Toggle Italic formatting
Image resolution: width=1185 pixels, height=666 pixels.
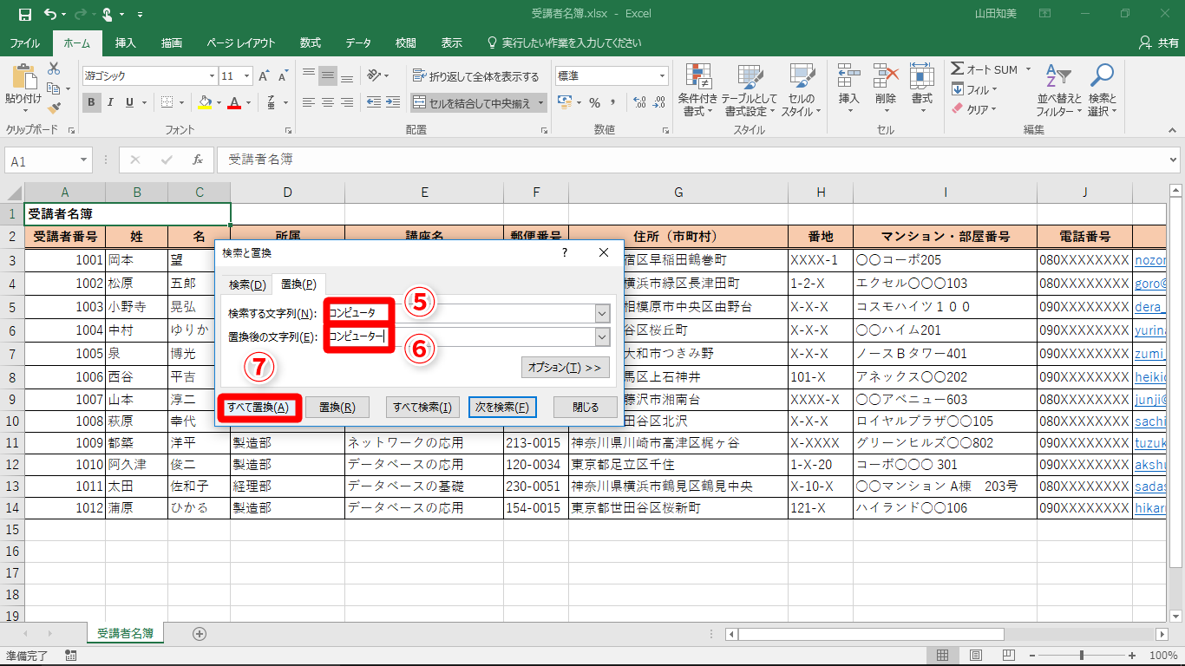pyautogui.click(x=111, y=102)
